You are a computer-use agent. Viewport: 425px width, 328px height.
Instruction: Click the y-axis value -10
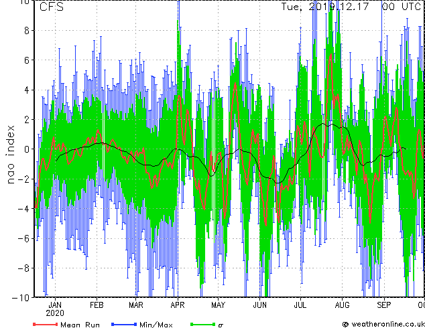(21, 298)
